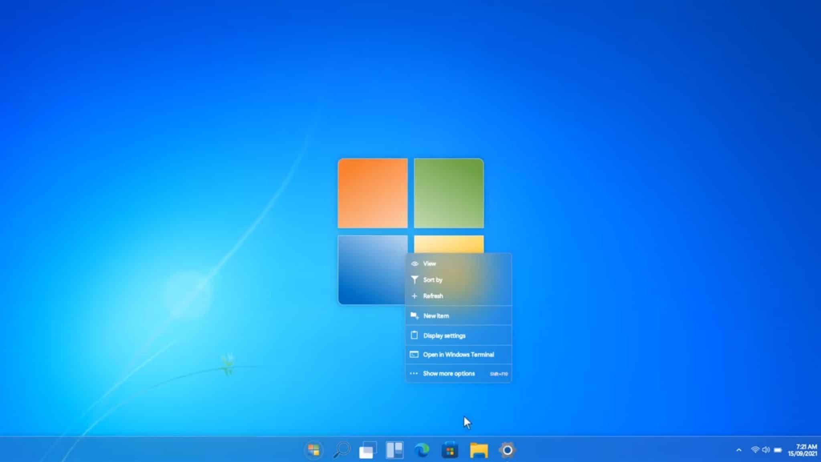
Task: Open Display settings
Action: (x=444, y=335)
